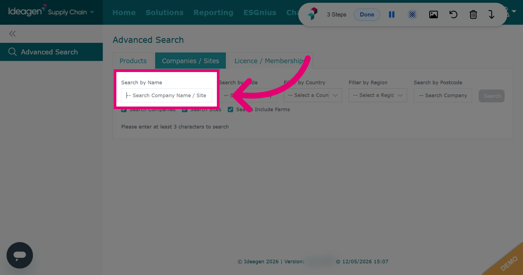This screenshot has height=275, width=523.
Task: Click the screenshot image icon in recorder bar
Action: coord(433,14)
